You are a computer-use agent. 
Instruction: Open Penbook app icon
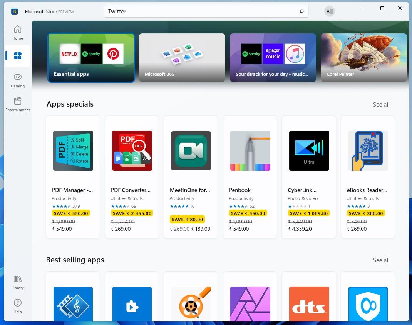click(250, 151)
